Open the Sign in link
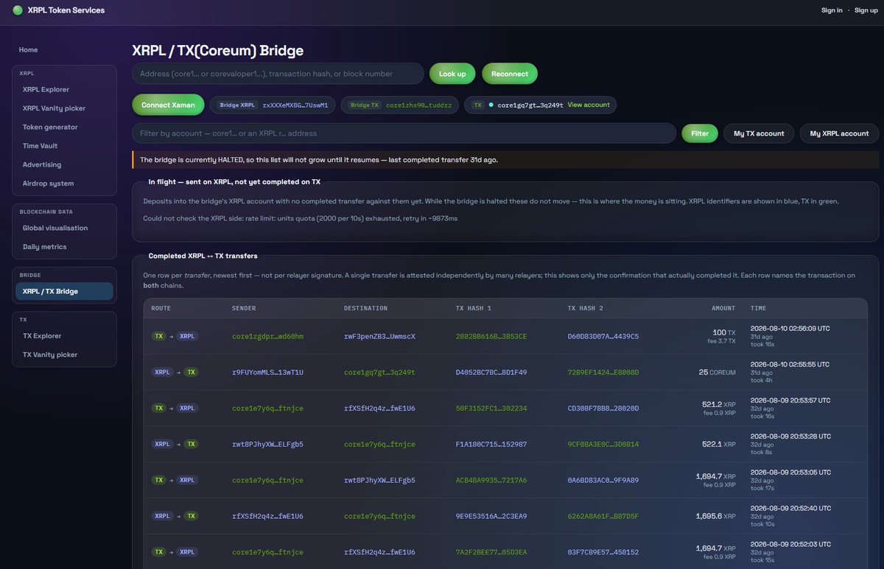This screenshot has height=569, width=884. click(x=832, y=10)
